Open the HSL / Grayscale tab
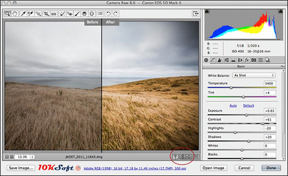Screen dimensions: 288x176 (226, 60)
